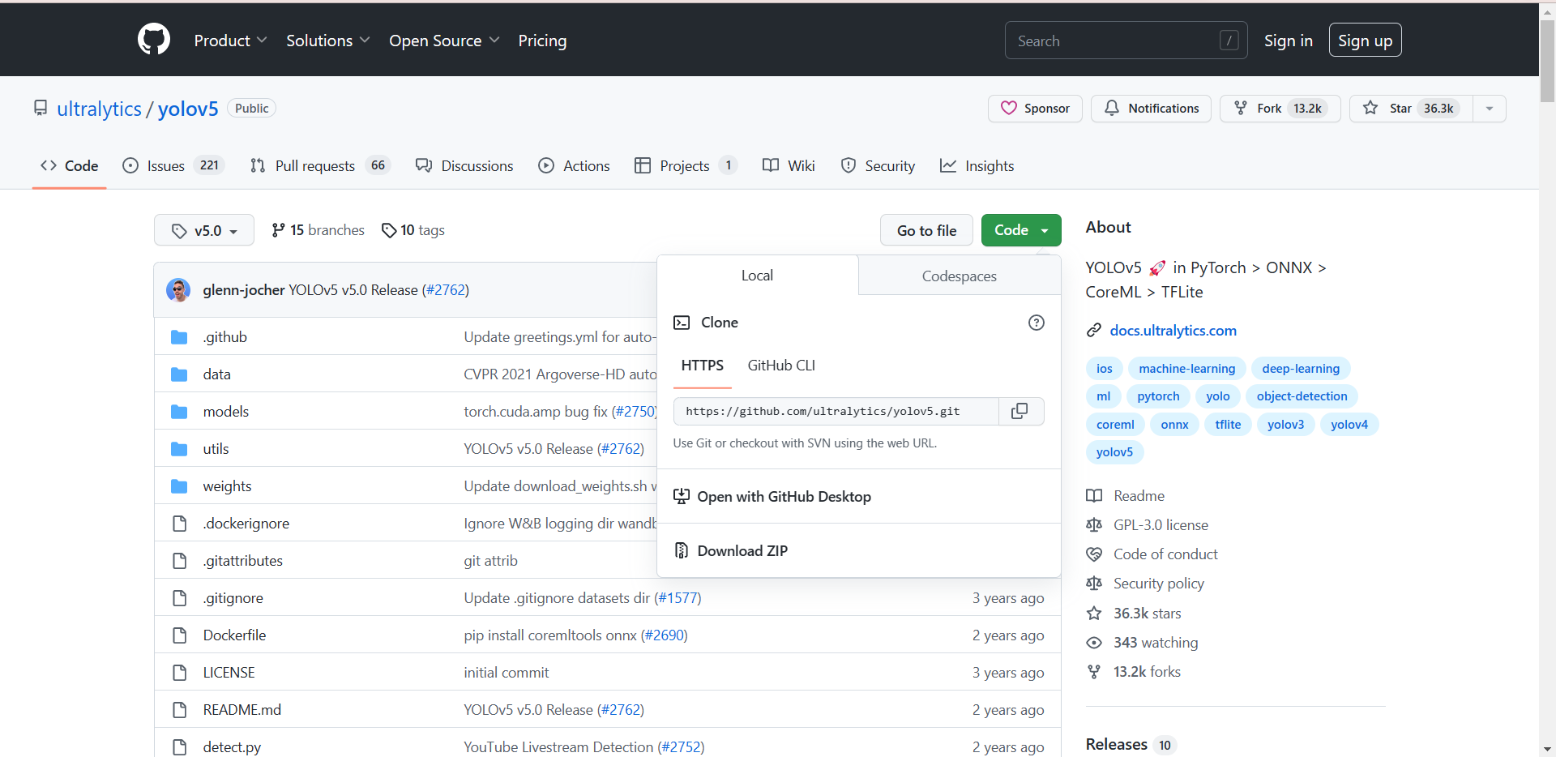Open the Pull requests tab

[x=321, y=165]
